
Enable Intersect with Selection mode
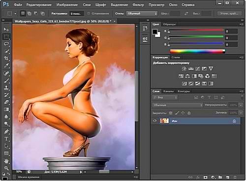43,13
